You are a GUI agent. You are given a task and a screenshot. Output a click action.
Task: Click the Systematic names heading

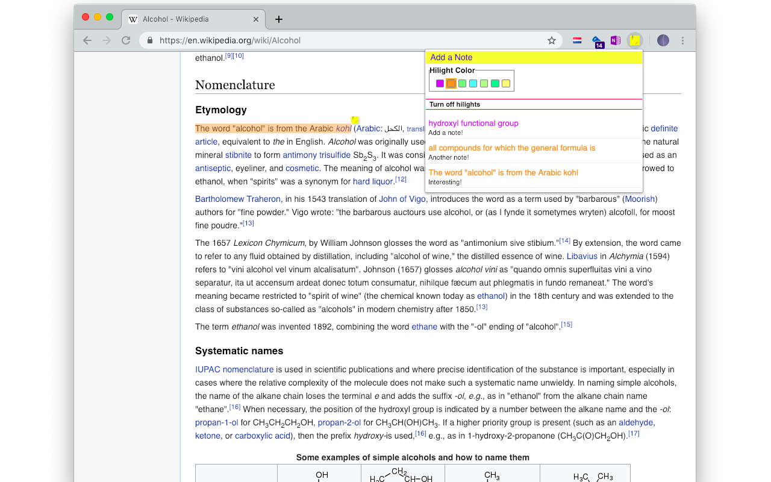coord(239,351)
